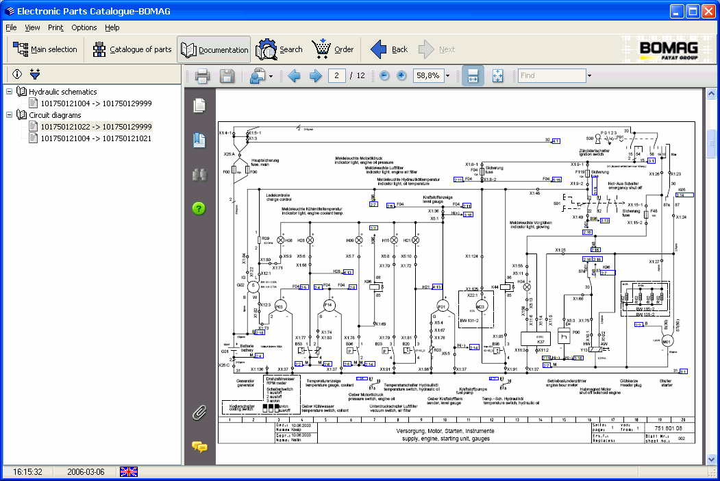Click the Next navigation button
The image size is (720, 481).
437,49
